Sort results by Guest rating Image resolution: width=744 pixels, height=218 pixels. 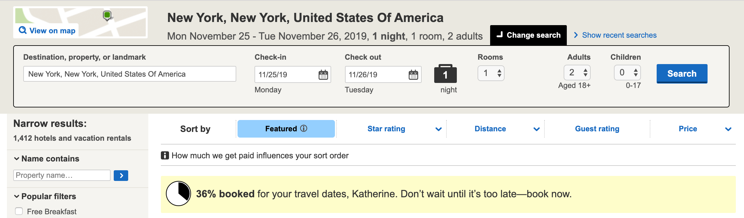(597, 129)
